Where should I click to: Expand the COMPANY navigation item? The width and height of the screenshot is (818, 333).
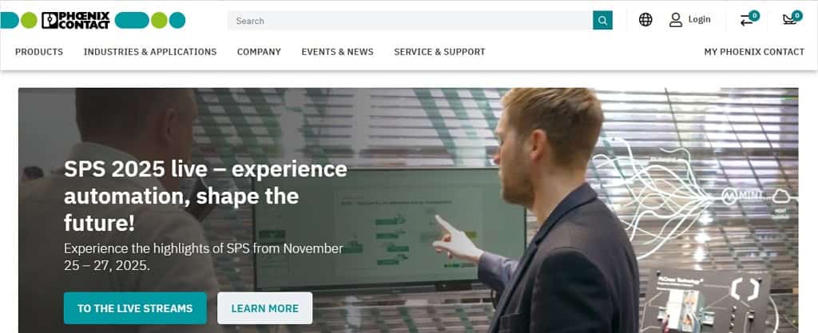(259, 52)
